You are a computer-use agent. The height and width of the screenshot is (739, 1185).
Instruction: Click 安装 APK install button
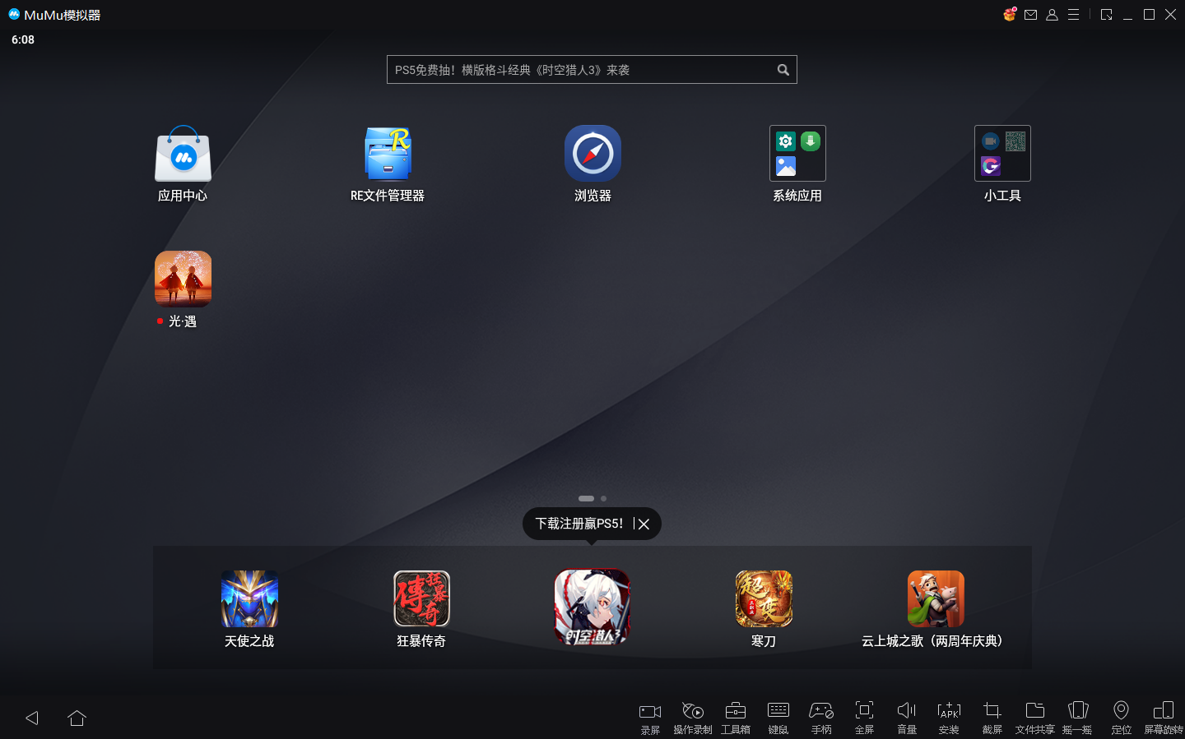(950, 718)
